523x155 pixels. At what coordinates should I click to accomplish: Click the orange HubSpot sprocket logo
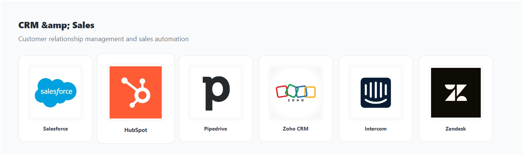136,92
